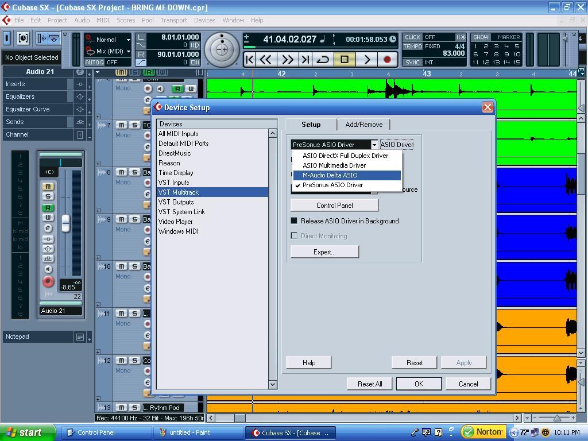This screenshot has height=441, width=588.
Task: Click the Record button in the transport
Action: [388, 59]
